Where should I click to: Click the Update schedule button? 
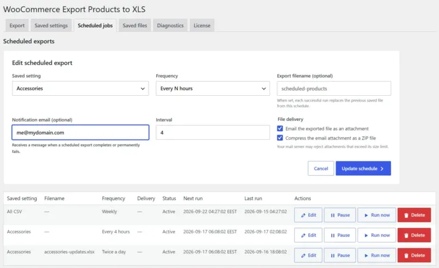pos(364,168)
